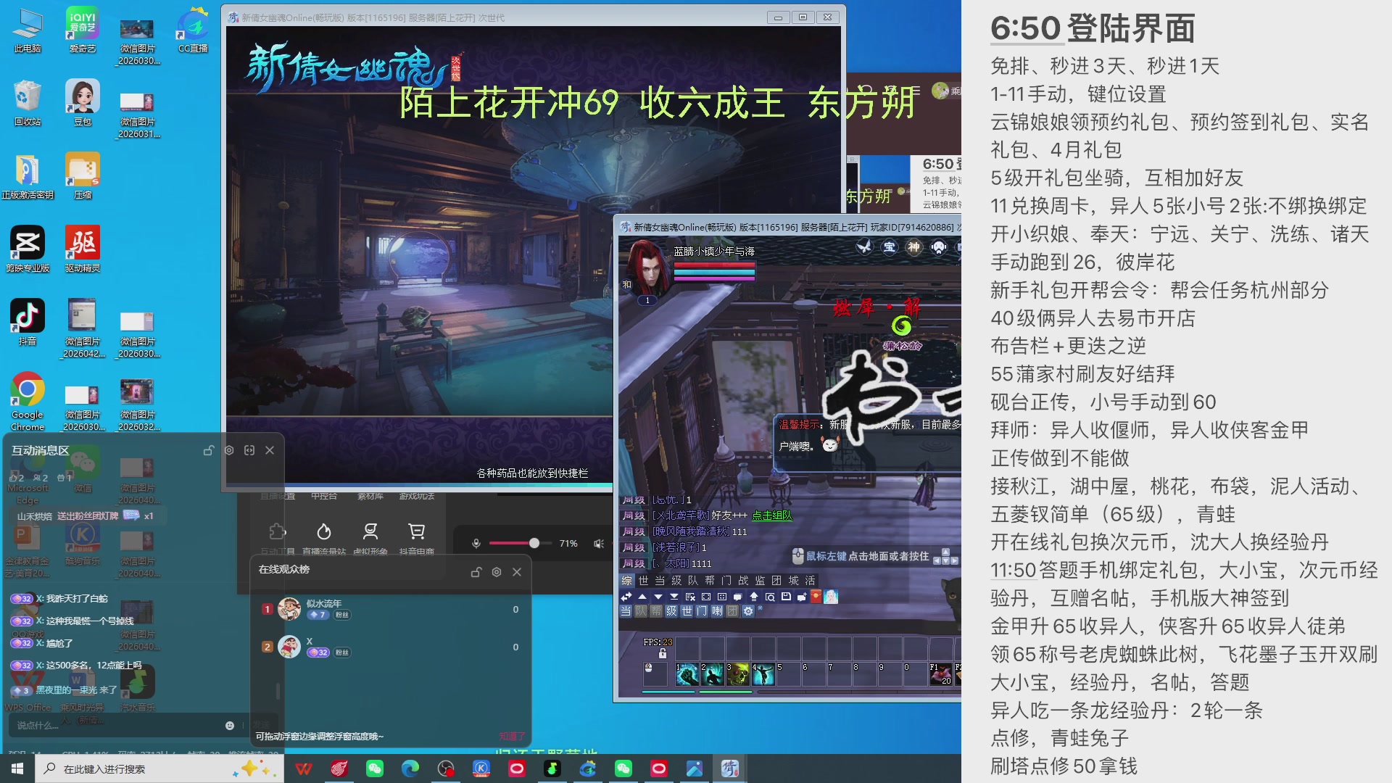Click the green 点击组队 link
Image resolution: width=1392 pixels, height=783 pixels.
coord(771,515)
